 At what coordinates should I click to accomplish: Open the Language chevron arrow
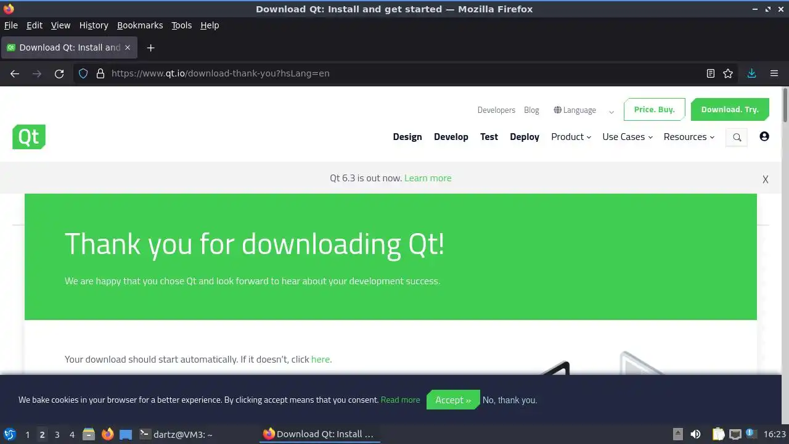pyautogui.click(x=611, y=112)
